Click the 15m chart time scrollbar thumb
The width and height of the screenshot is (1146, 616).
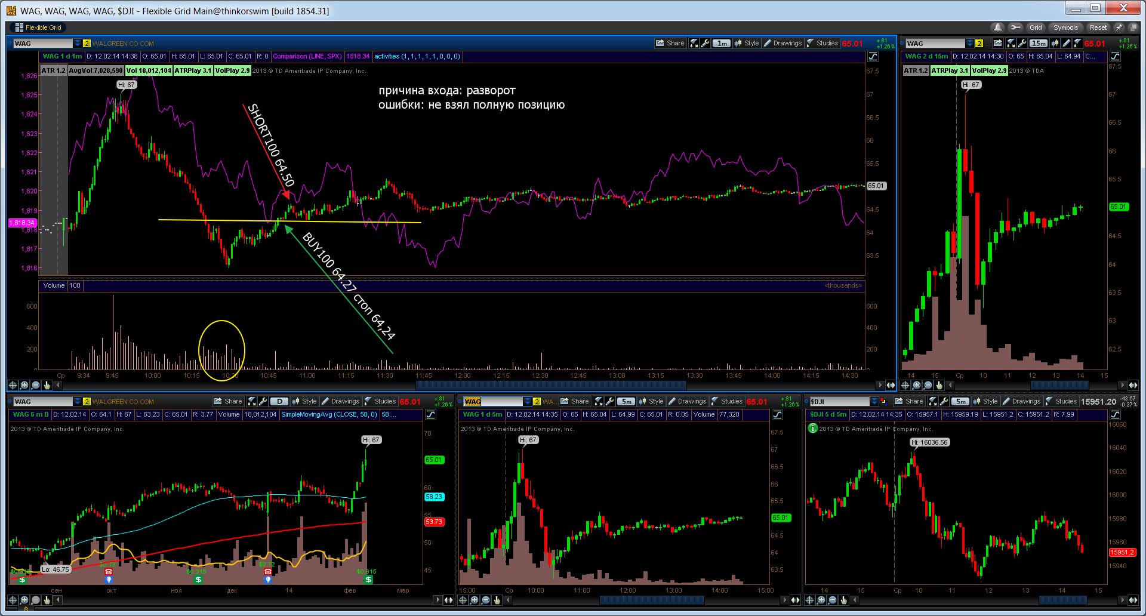coord(1060,385)
